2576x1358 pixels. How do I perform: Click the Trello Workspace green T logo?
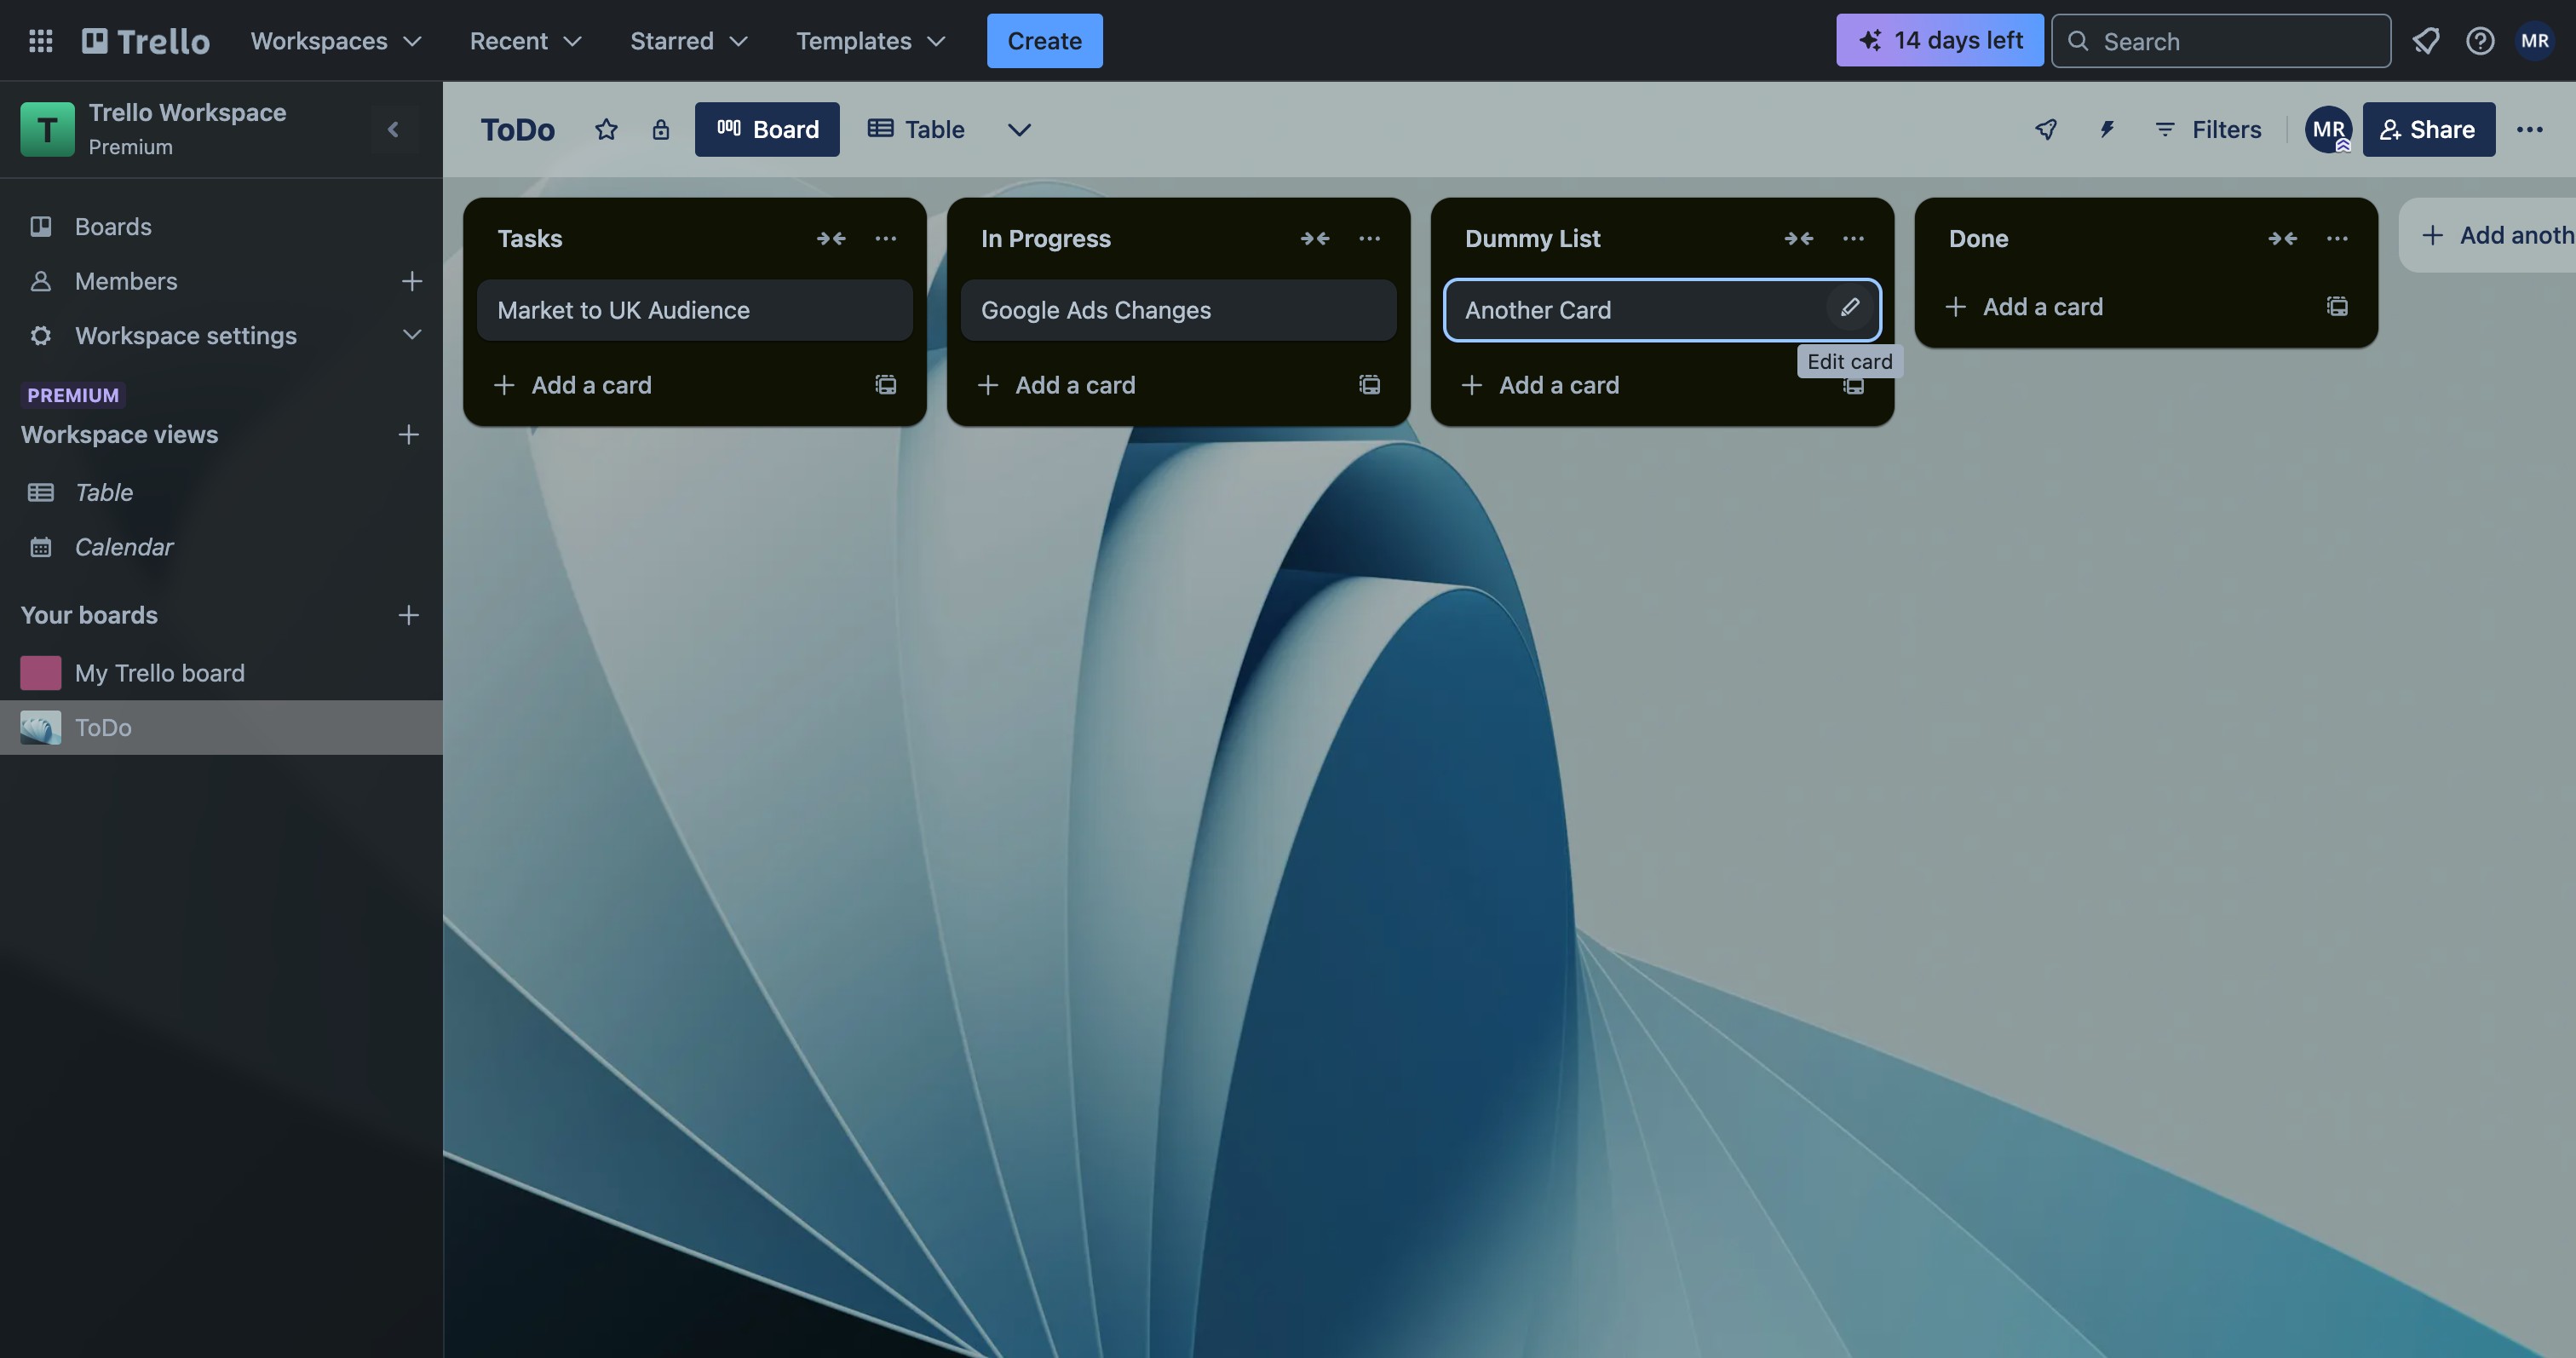point(47,130)
